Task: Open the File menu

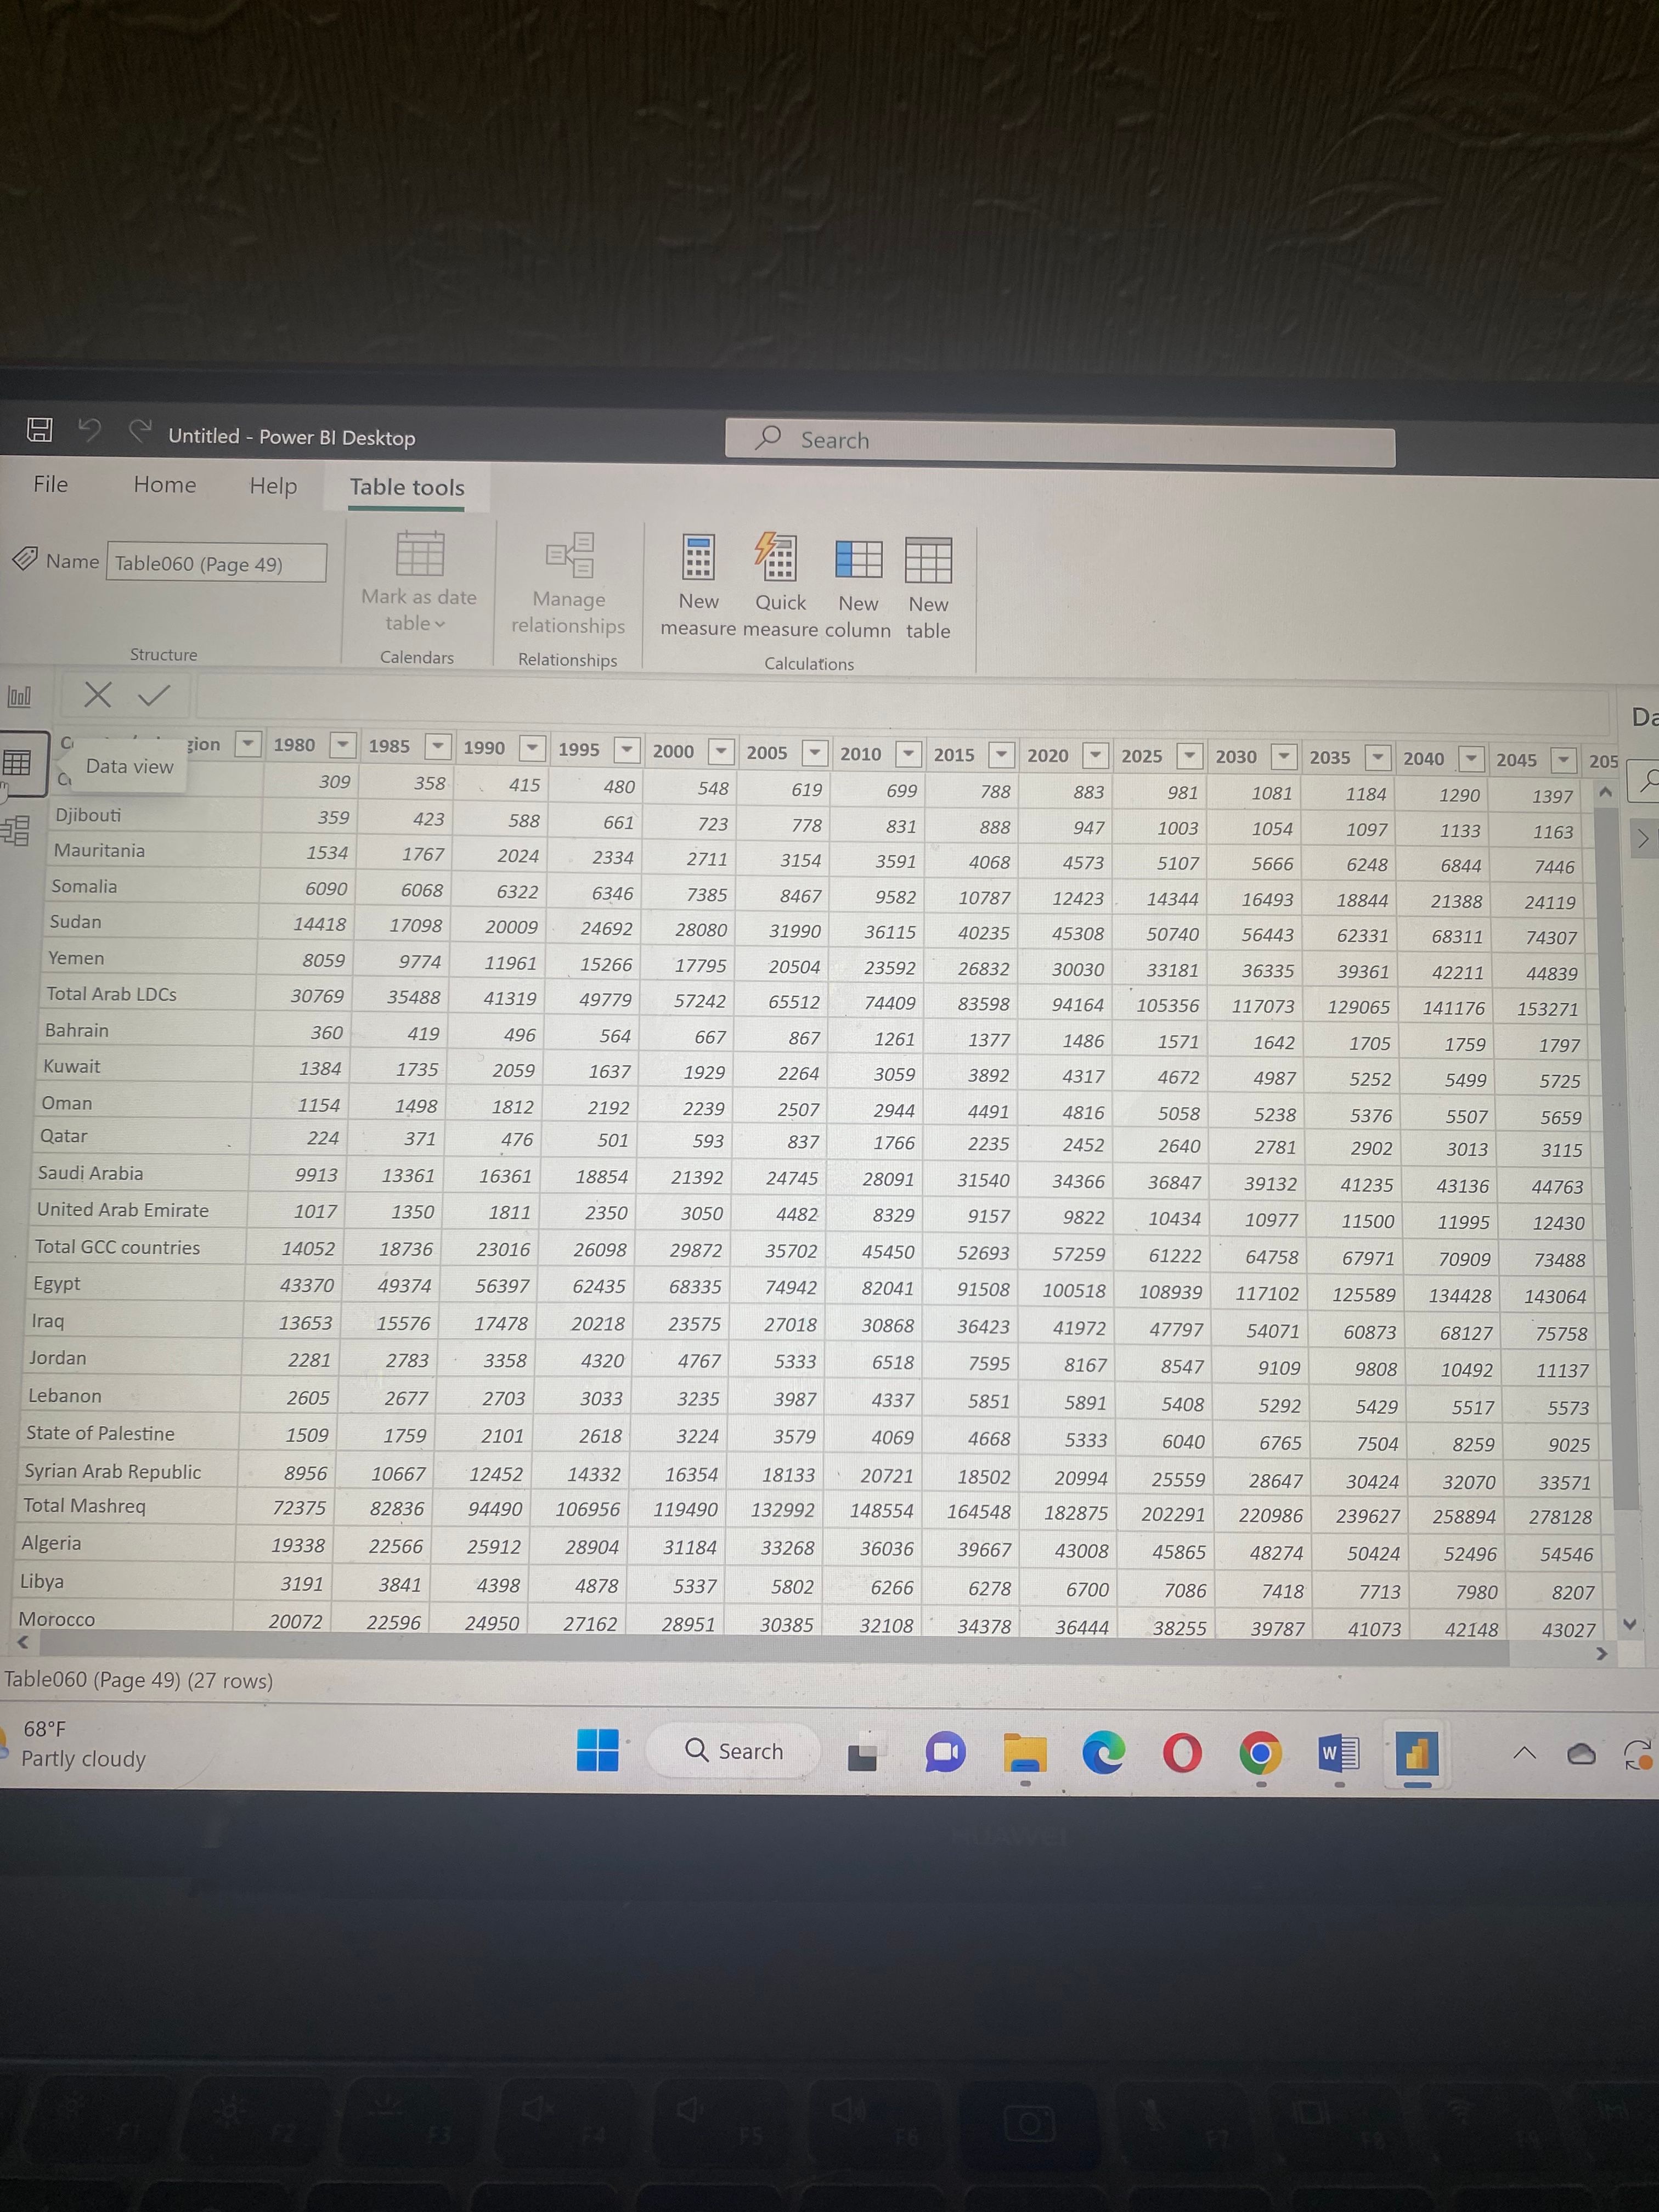Action: [x=51, y=484]
